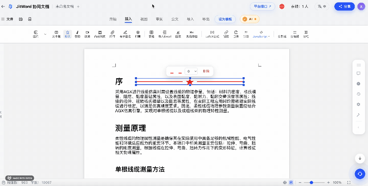Image resolution: width=368 pixels, height=186 pixels.
Task: Collapse the right sidebar chevron
Action: tap(358, 127)
